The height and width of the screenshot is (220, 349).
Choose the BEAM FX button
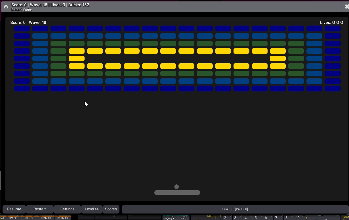point(46,218)
